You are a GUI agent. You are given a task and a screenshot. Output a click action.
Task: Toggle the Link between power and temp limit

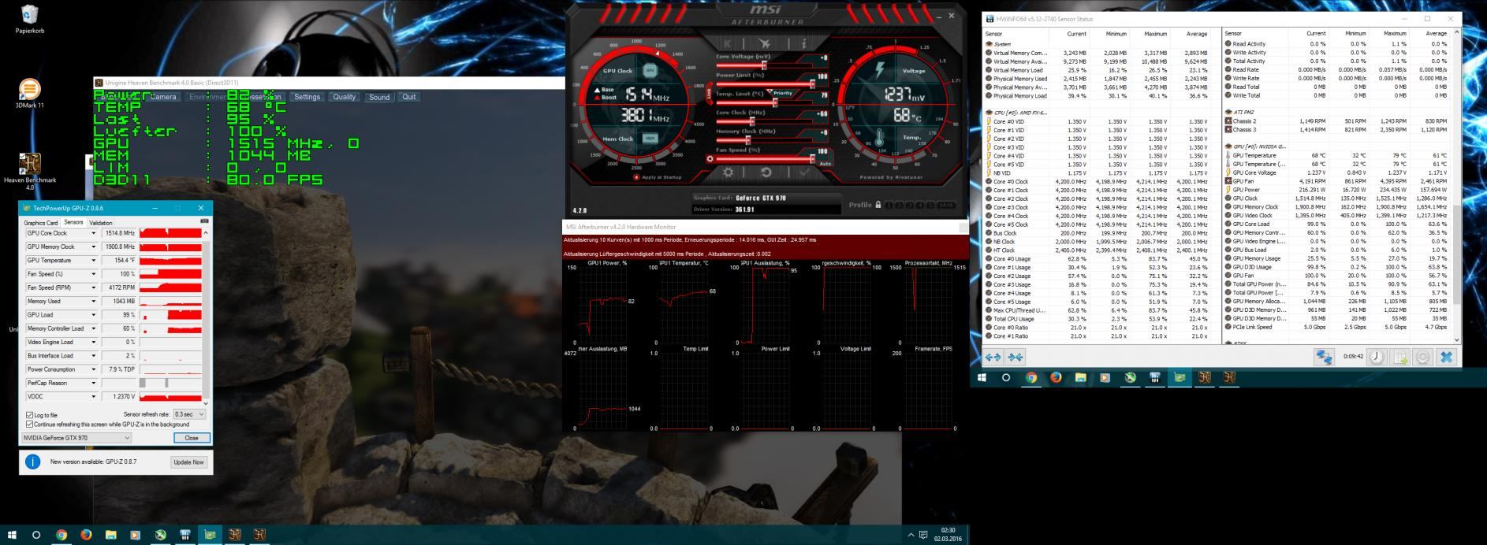(x=709, y=94)
